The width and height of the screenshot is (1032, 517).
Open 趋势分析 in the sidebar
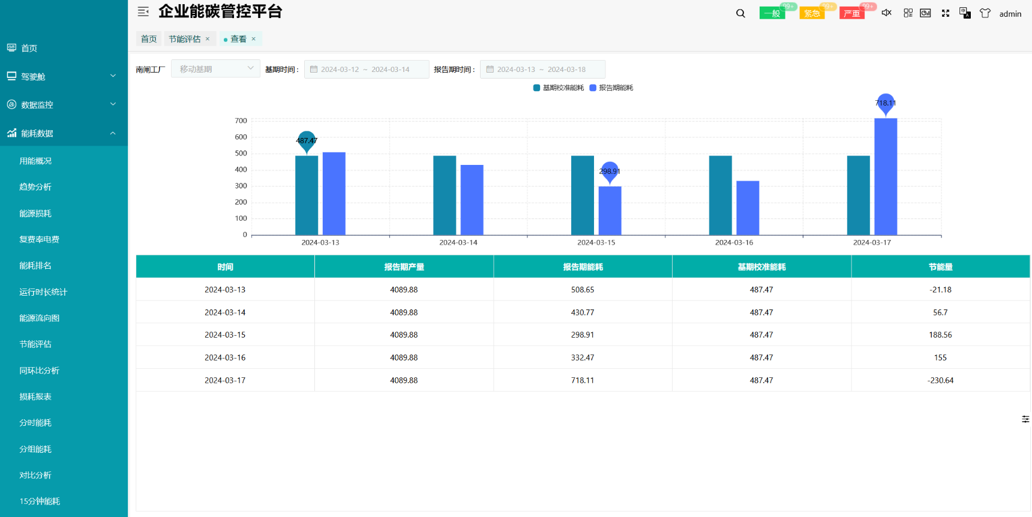click(x=35, y=187)
